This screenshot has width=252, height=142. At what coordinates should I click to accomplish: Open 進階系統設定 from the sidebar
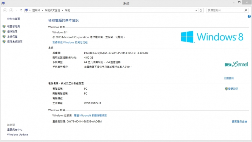(15, 42)
